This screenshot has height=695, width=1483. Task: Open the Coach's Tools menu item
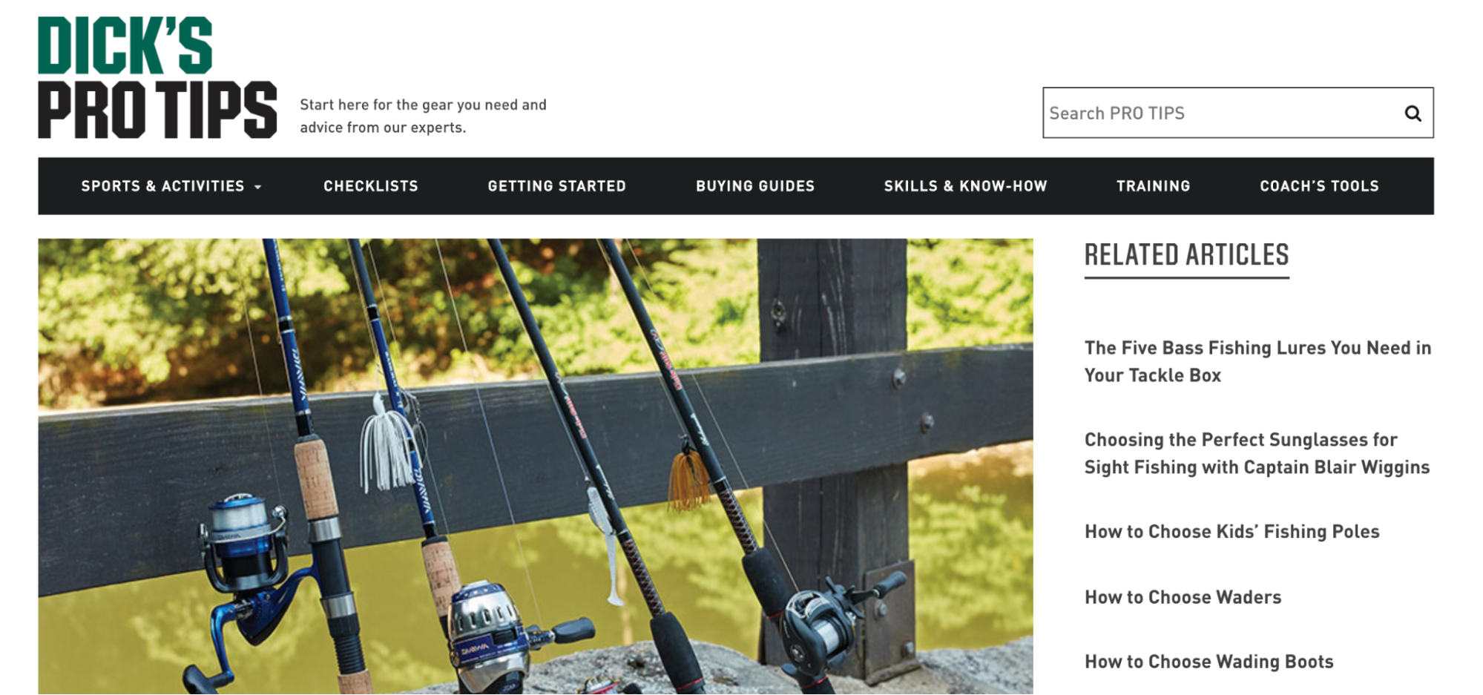pyautogui.click(x=1319, y=186)
